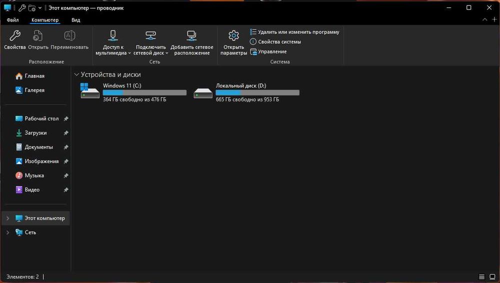This screenshot has width=500, height=283.
Task: Select the Локальный диск (D:) drive icon
Action: (x=203, y=93)
